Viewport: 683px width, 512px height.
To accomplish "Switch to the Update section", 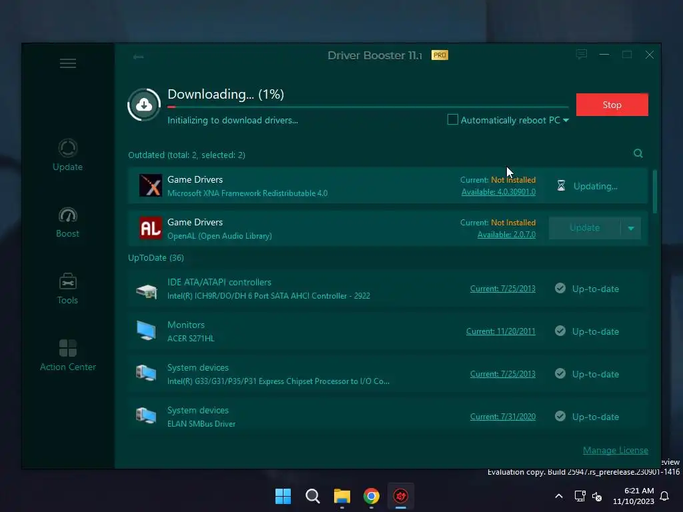I will click(x=67, y=155).
